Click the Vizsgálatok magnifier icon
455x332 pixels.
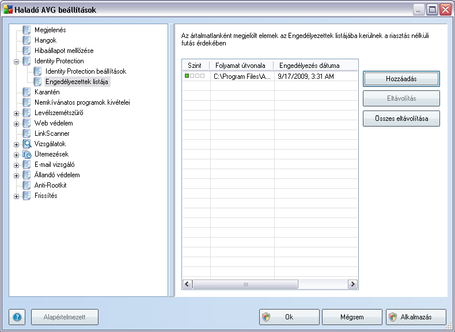(26, 144)
